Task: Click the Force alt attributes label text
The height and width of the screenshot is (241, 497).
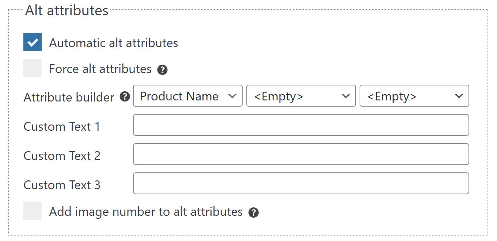Action: tap(100, 69)
